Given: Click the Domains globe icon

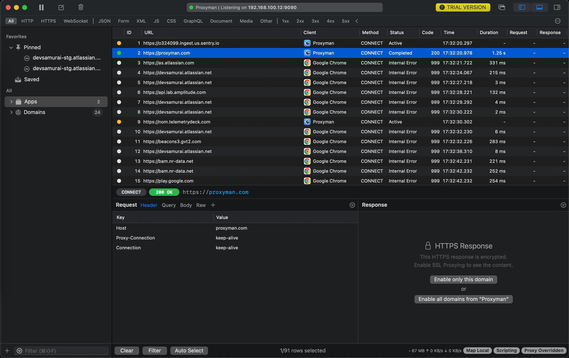Looking at the screenshot, I should [x=18, y=112].
